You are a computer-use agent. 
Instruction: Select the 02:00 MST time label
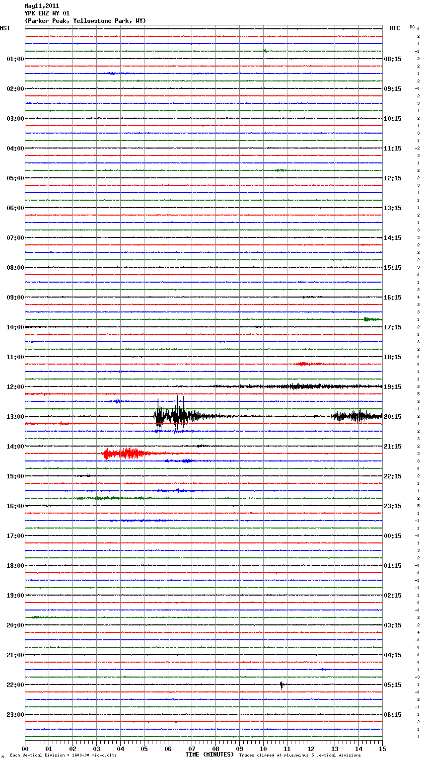click(15, 89)
